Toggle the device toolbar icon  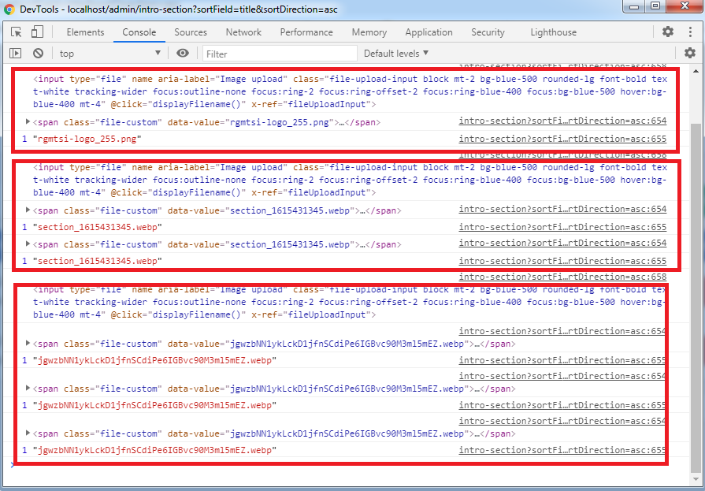tap(37, 32)
